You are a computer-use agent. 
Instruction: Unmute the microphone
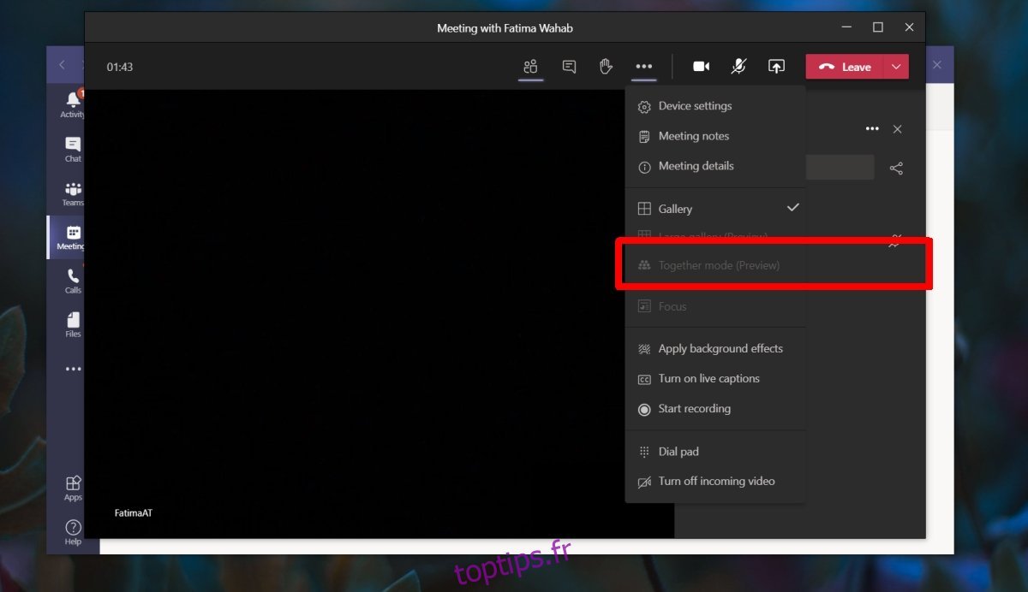coord(738,67)
